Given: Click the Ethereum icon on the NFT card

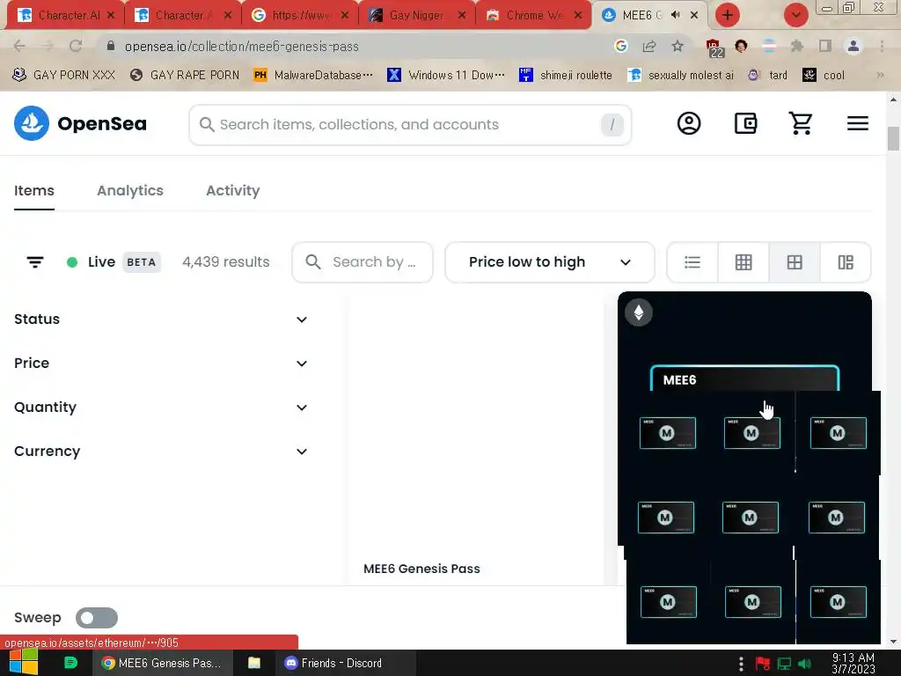Looking at the screenshot, I should click(x=639, y=312).
